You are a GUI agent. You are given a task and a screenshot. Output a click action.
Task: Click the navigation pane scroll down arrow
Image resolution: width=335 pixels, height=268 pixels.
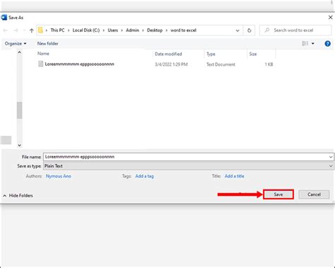click(20, 145)
